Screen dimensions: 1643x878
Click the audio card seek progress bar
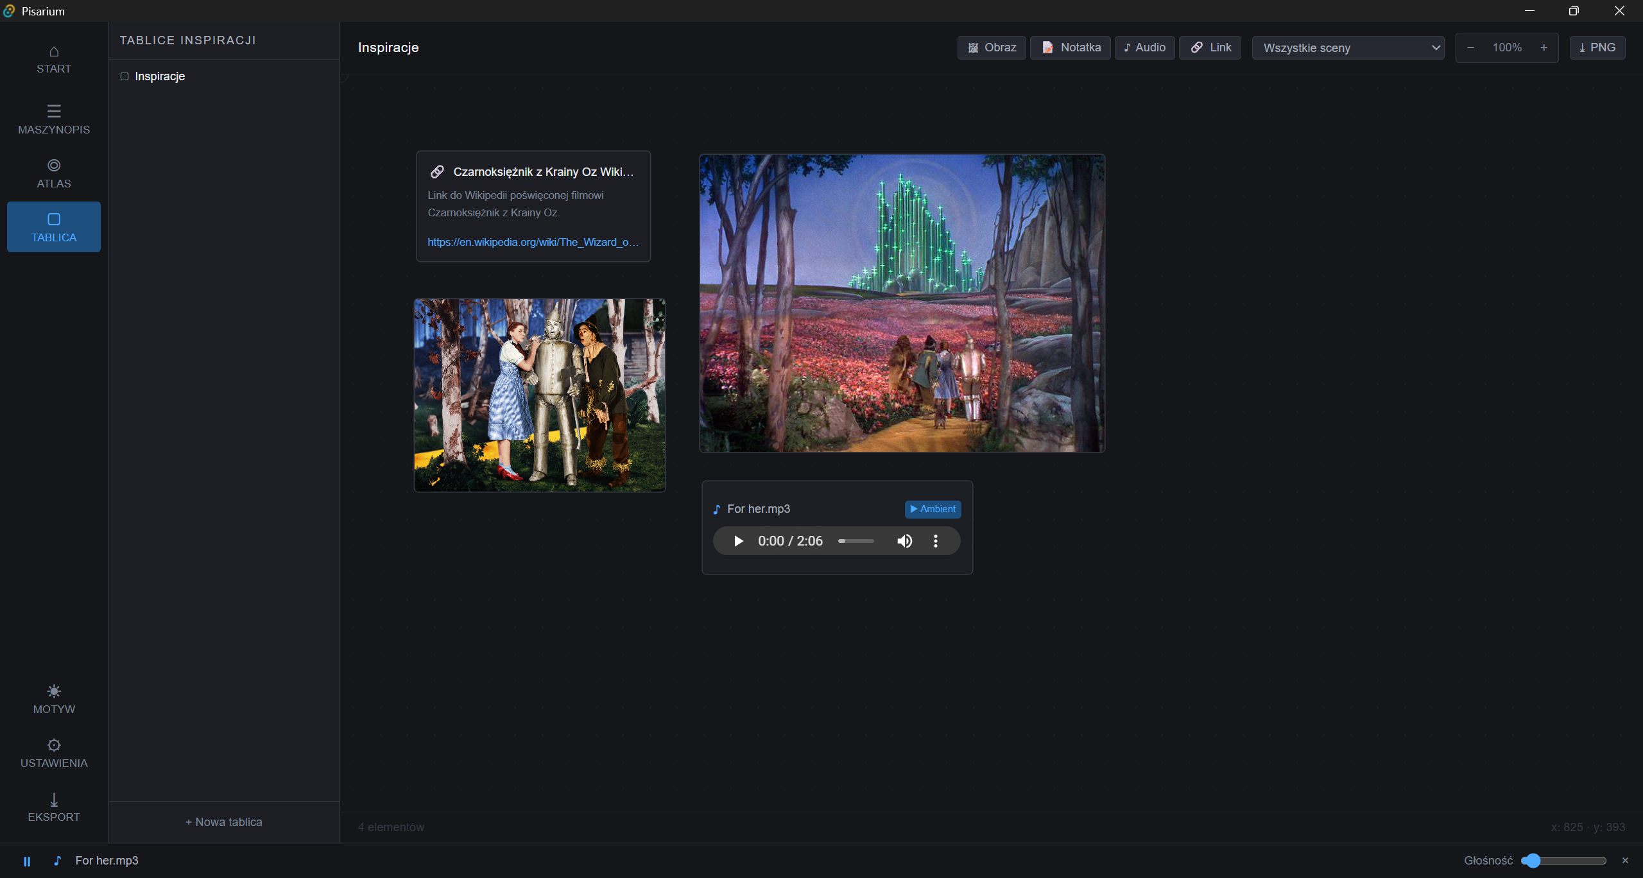856,541
